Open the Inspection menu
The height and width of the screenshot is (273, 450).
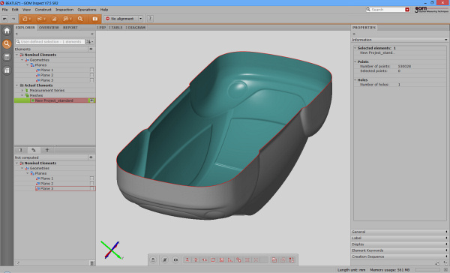point(64,10)
